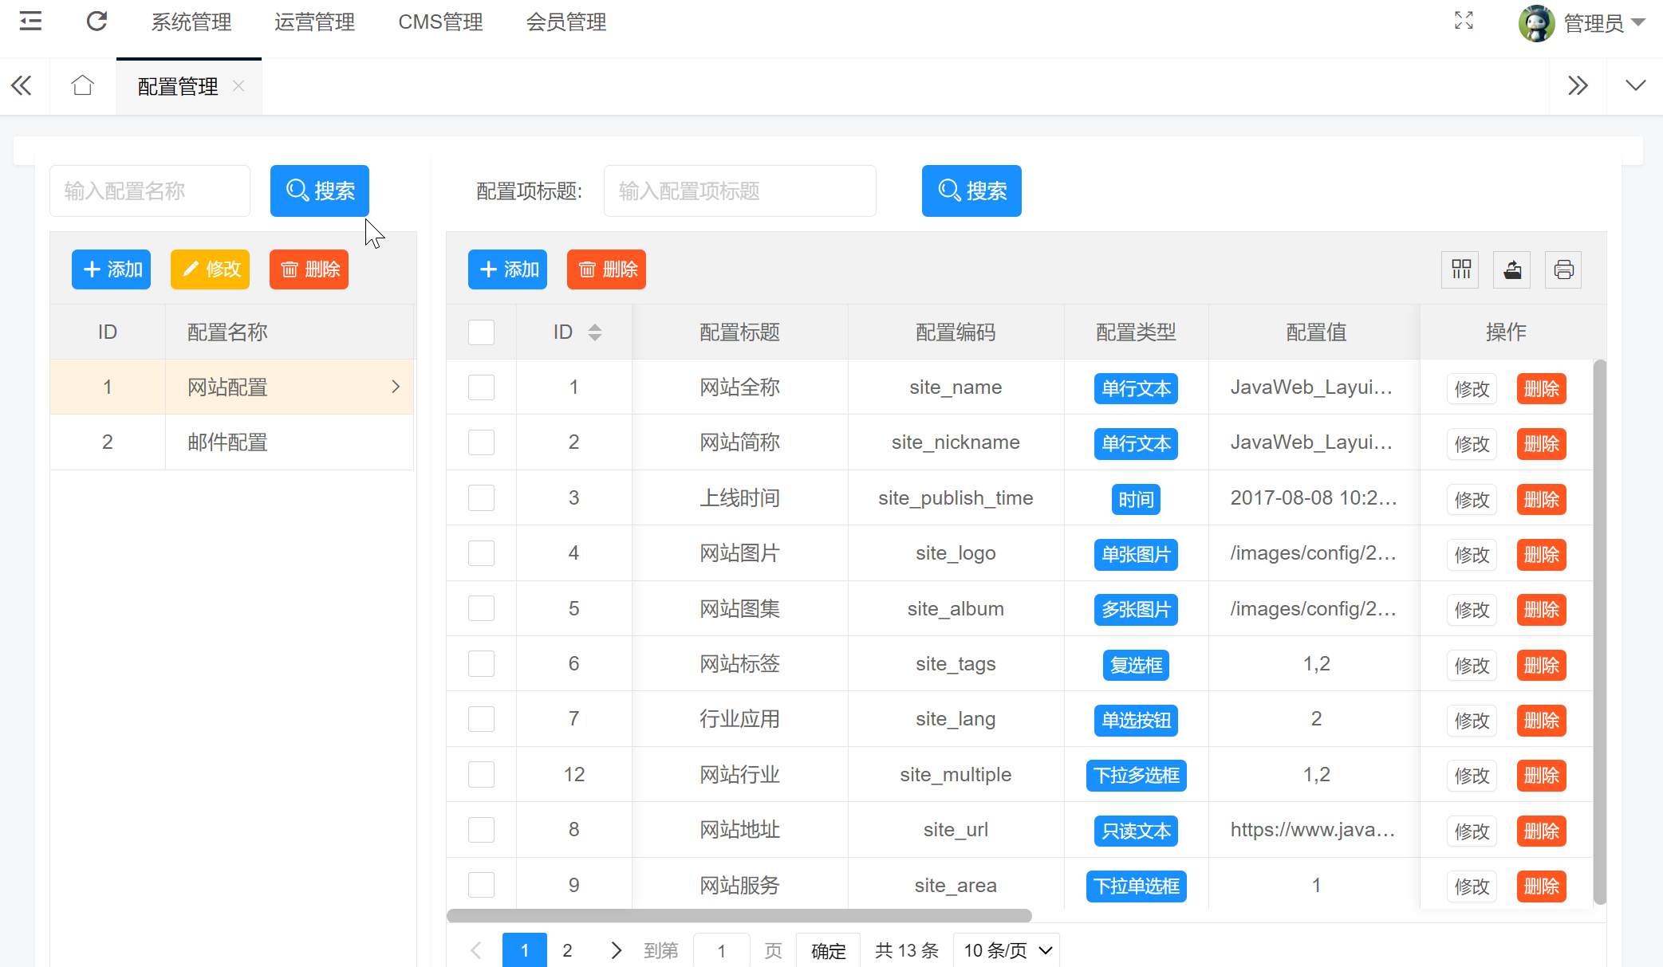
Task: Open the 10 条/页 page size dropdown
Action: pyautogui.click(x=1007, y=950)
